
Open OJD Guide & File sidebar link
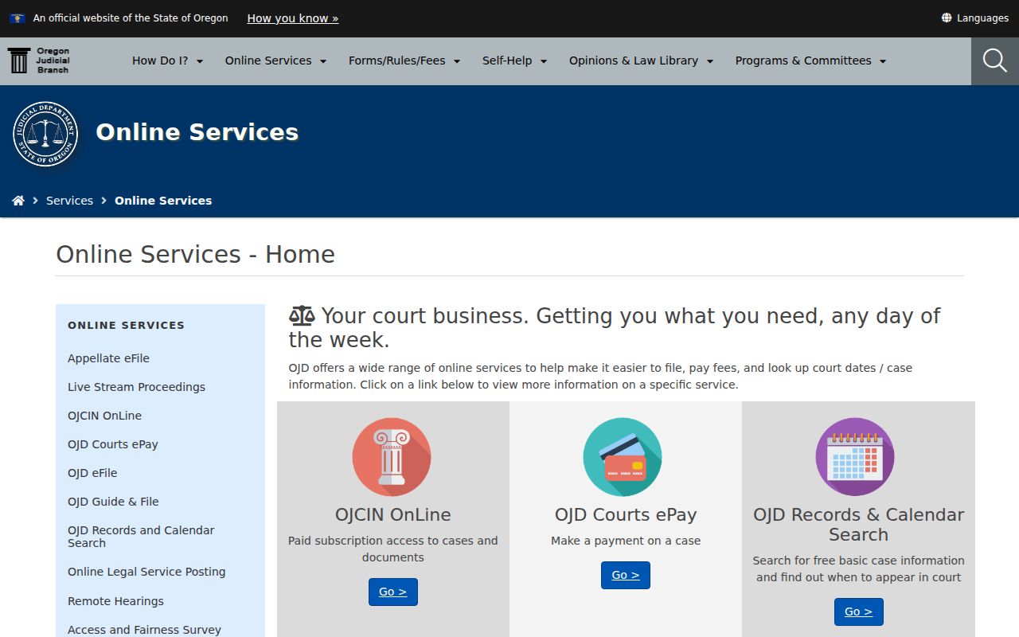tap(113, 502)
